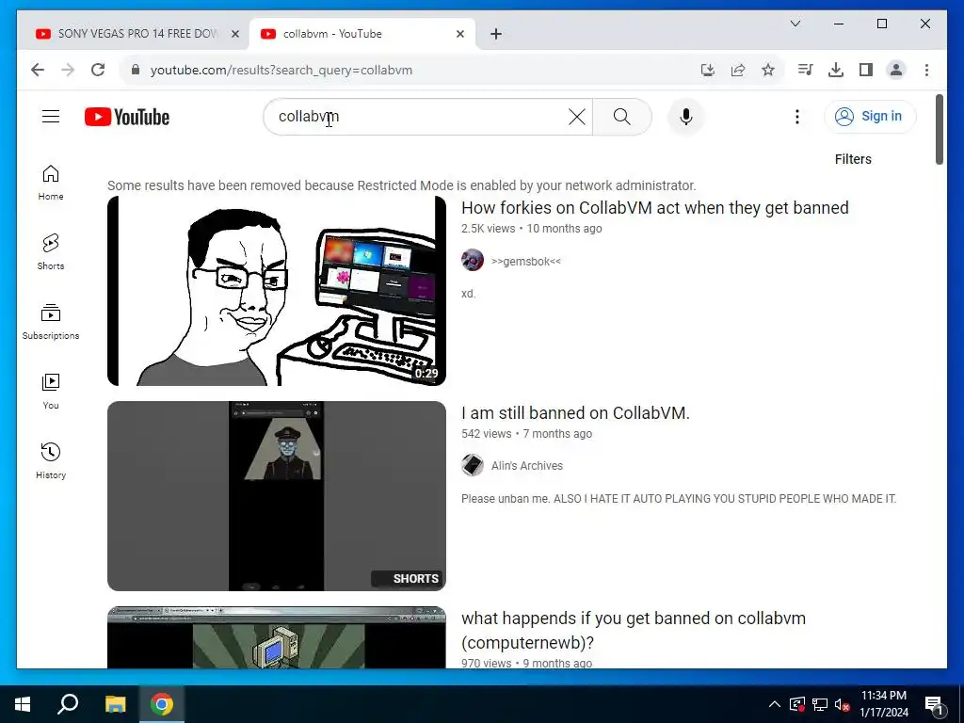Go forward in Chrome
964x723 pixels.
click(68, 70)
